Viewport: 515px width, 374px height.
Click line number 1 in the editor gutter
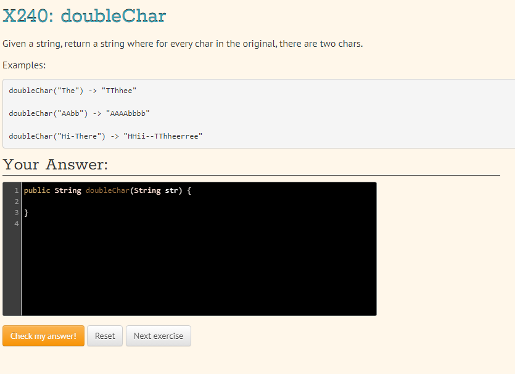[x=15, y=190]
